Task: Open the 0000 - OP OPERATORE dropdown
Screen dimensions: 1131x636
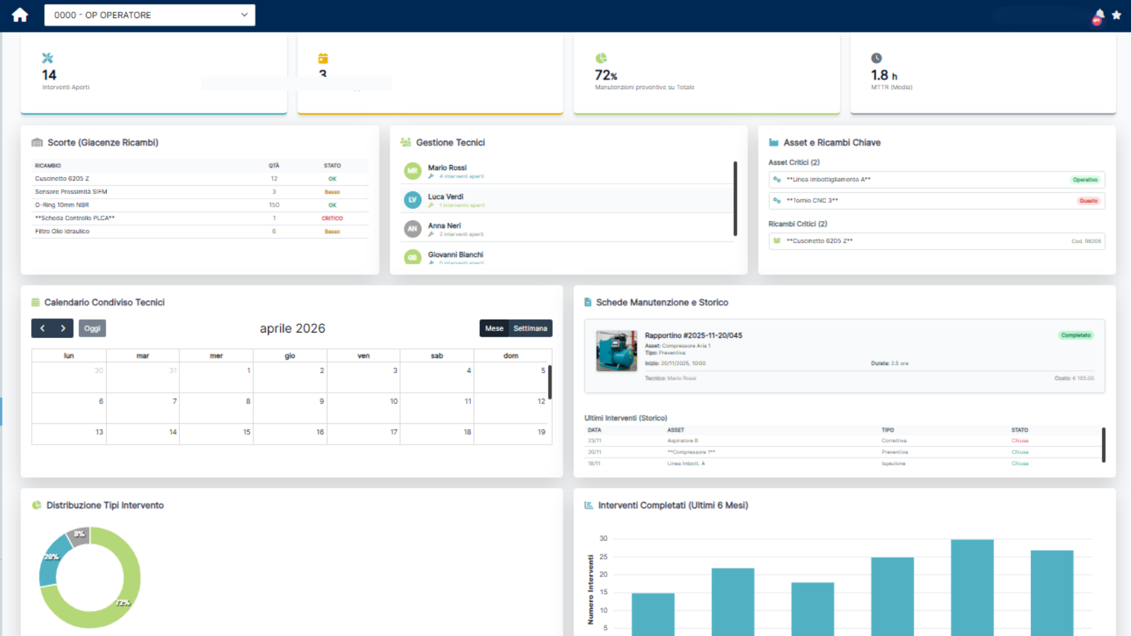Action: (149, 15)
